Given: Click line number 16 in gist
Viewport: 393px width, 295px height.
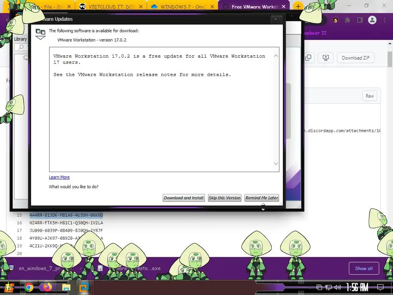Looking at the screenshot, I should tap(19, 223).
